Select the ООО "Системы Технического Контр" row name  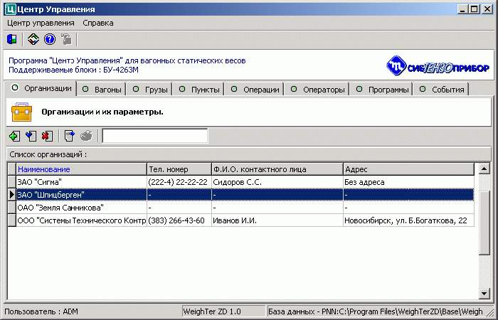point(82,220)
